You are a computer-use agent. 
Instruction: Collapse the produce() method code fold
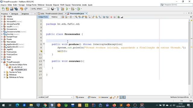coord(44,44)
